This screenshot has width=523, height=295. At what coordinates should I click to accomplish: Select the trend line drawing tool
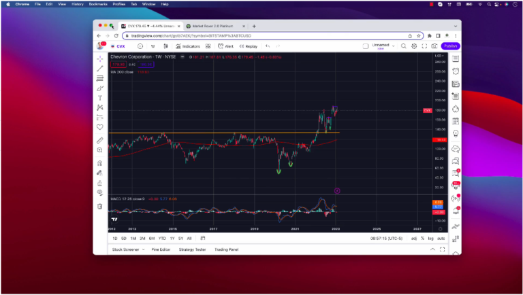pos(100,69)
